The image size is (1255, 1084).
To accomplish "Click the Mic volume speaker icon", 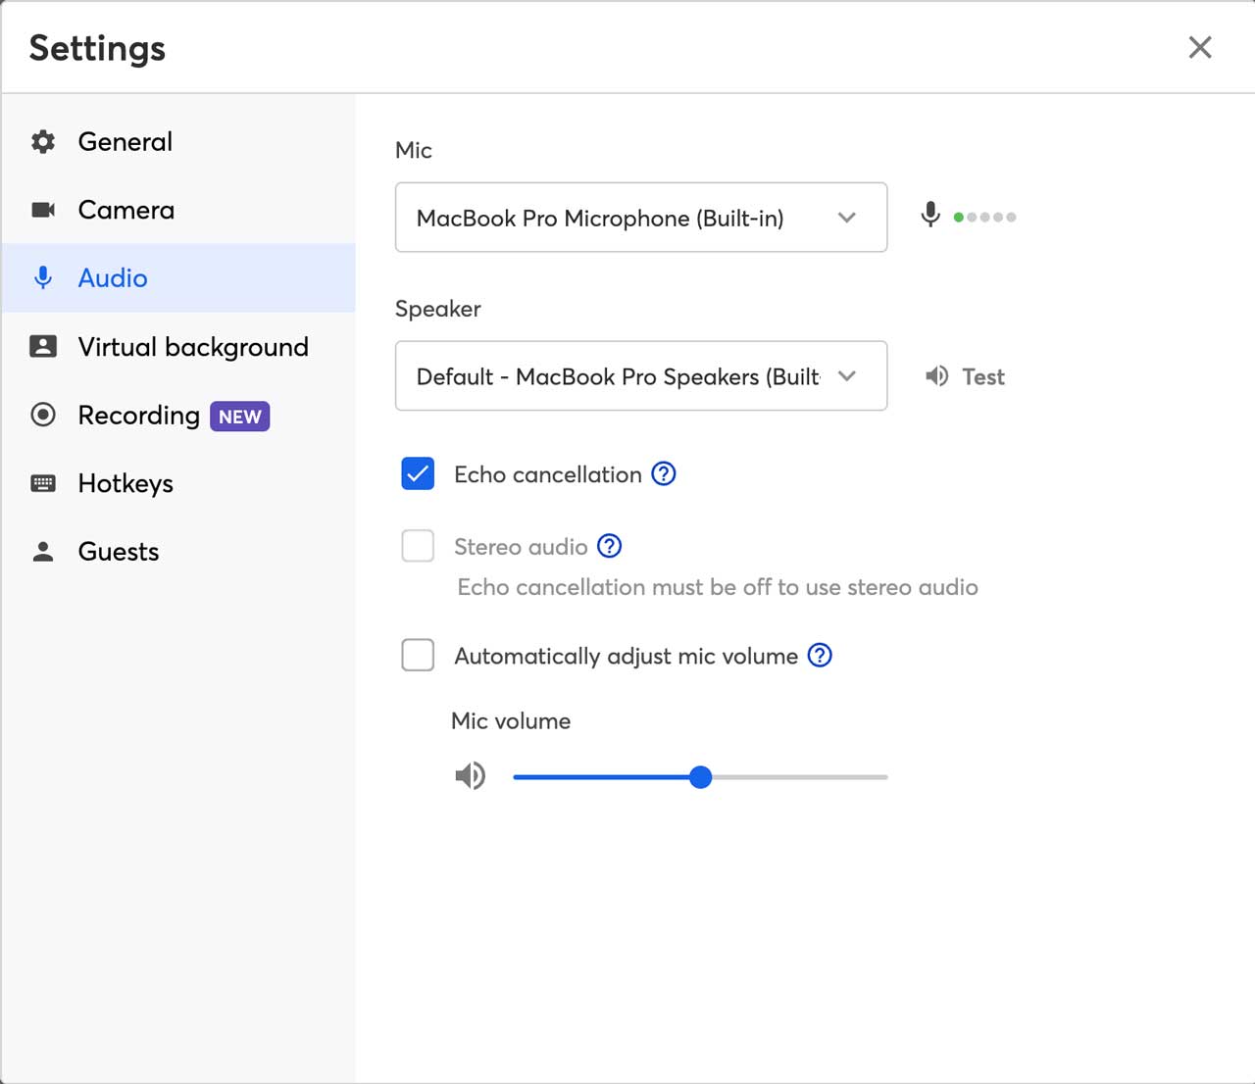I will click(x=471, y=776).
